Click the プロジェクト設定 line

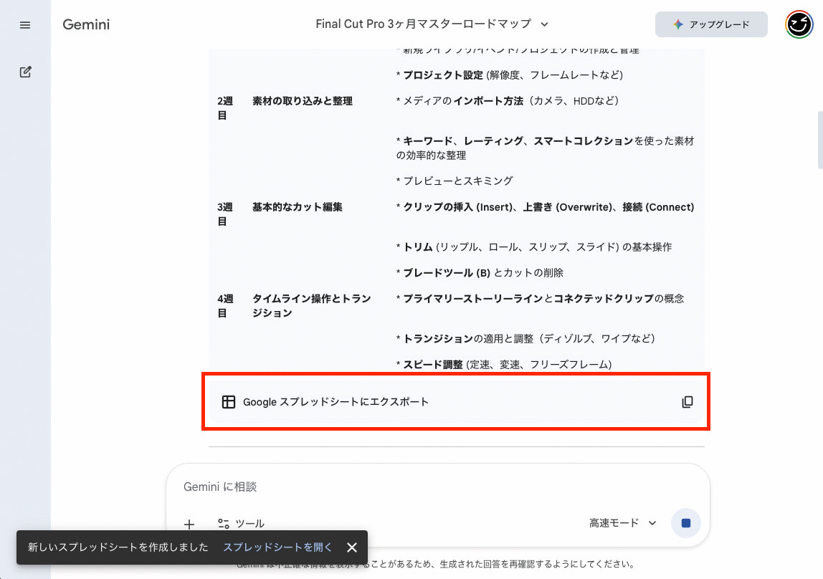tap(510, 75)
